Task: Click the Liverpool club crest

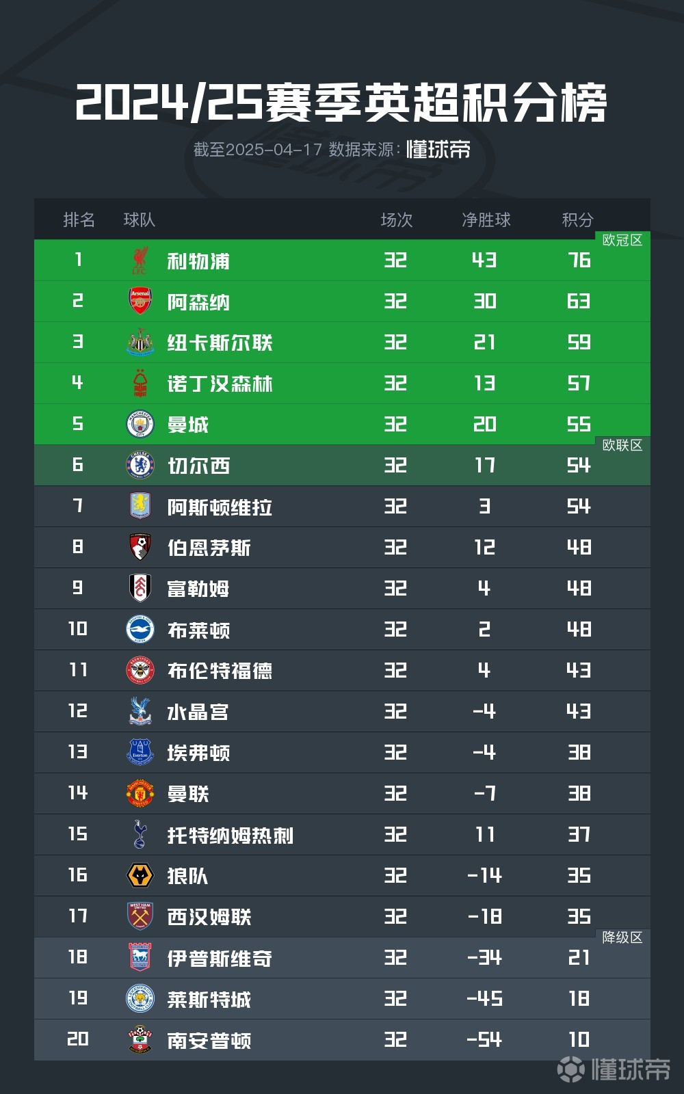Action: 140,261
